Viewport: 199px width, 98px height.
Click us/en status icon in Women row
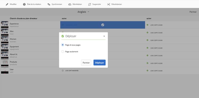pyautogui.click(x=148, y=40)
